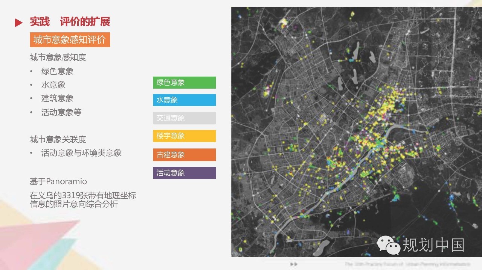Image resolution: width=482 pixels, height=270 pixels.
Task: Select the 基于Panoramio text line
Action: point(58,181)
